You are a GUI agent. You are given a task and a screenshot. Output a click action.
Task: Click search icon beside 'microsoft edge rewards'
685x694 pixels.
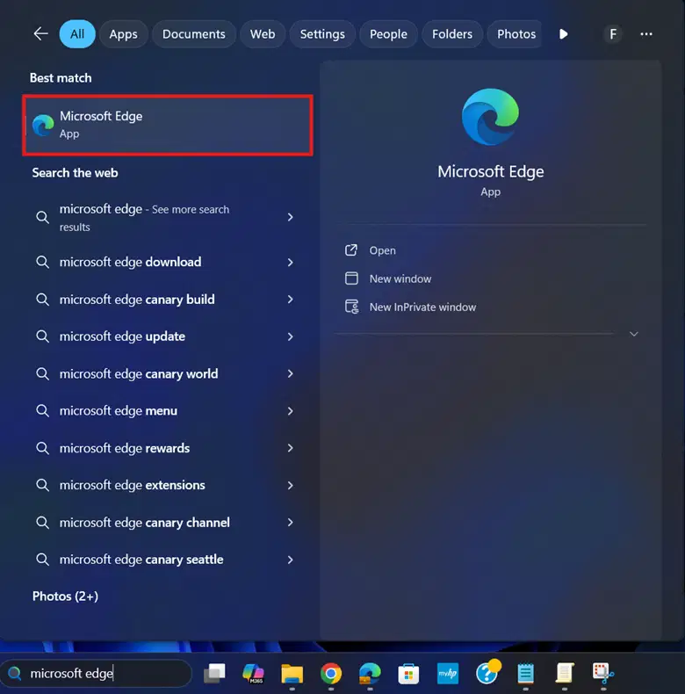click(x=42, y=448)
